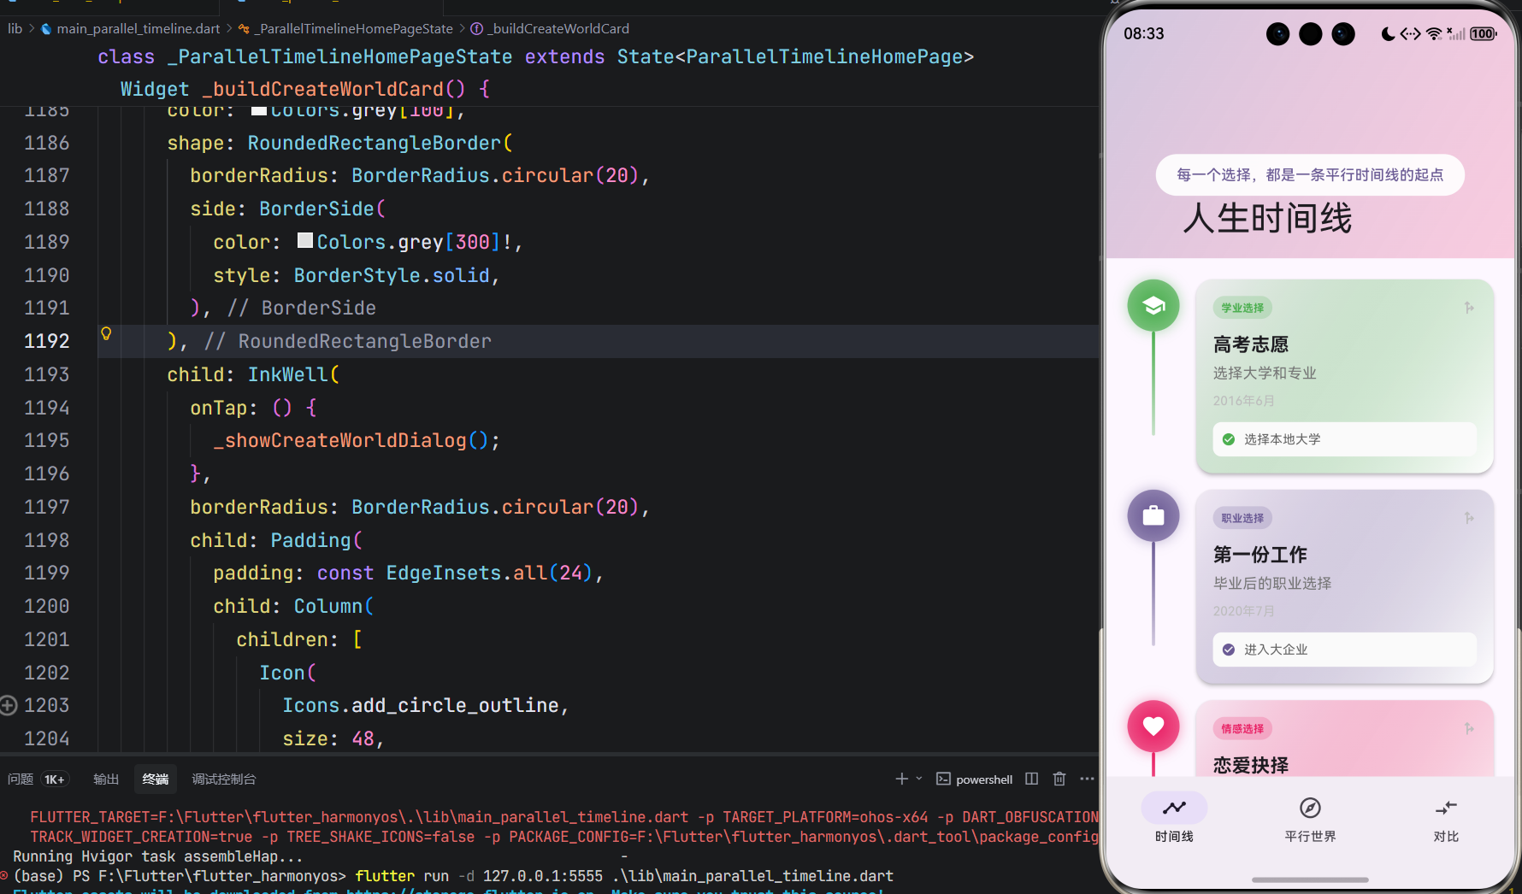
Task: Click the Colors.grey[100] color swatch
Action: 259,111
